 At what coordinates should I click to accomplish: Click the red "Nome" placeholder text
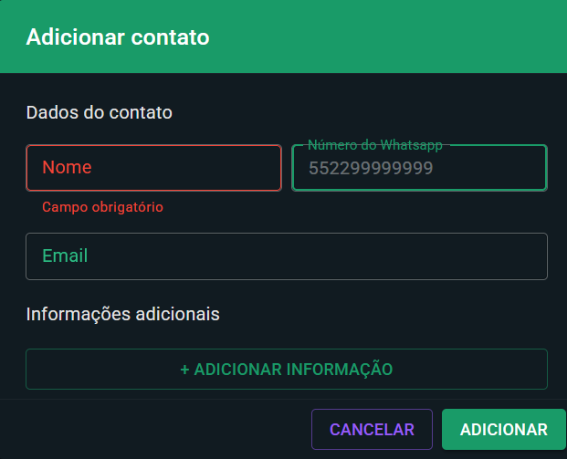pos(67,168)
